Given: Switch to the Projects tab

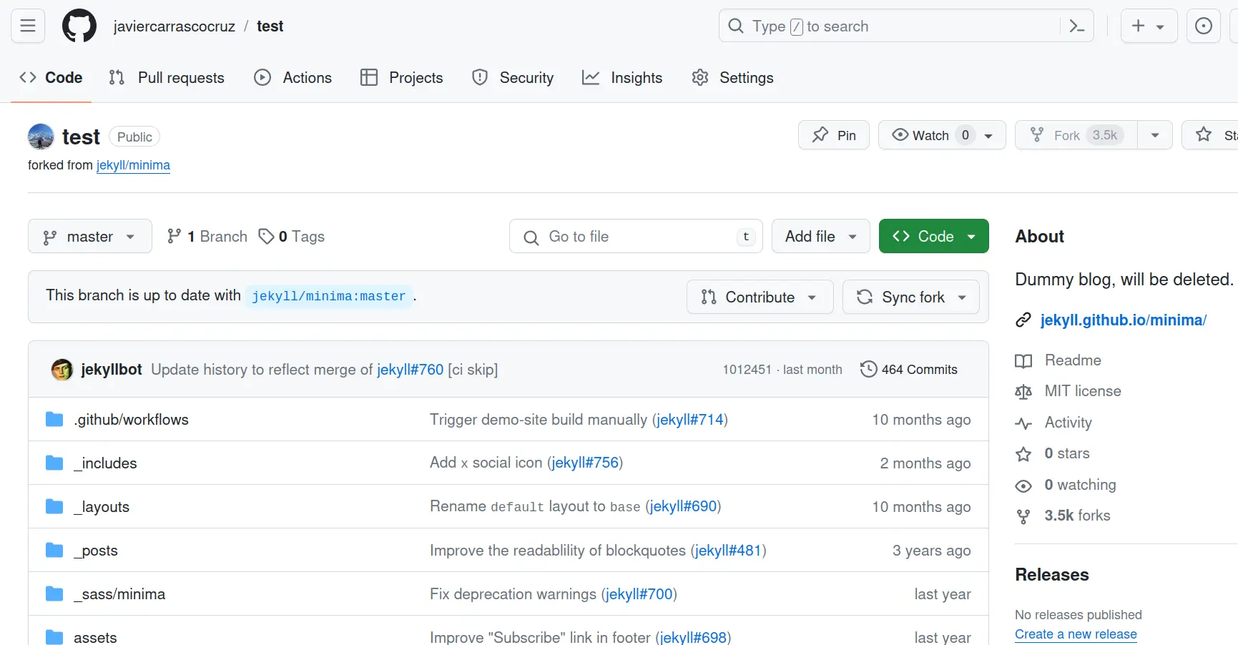Looking at the screenshot, I should 402,77.
